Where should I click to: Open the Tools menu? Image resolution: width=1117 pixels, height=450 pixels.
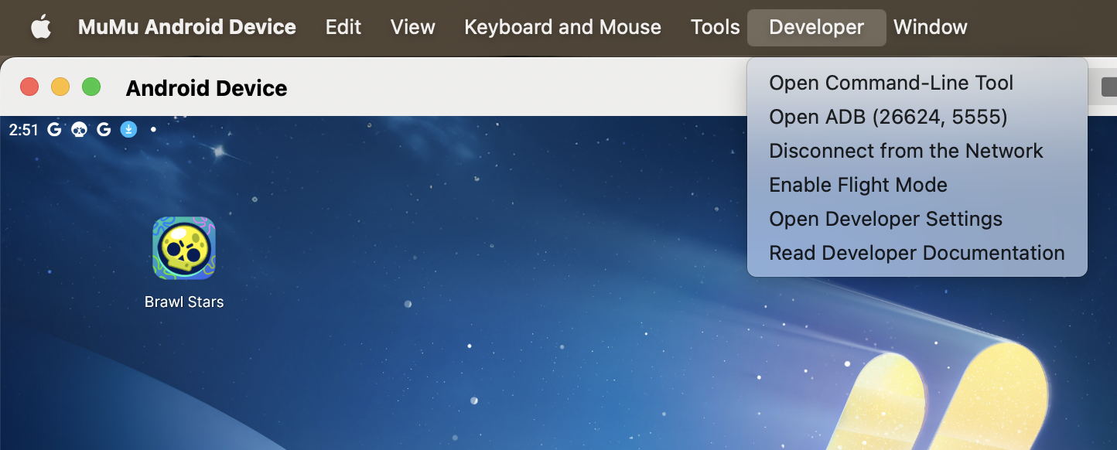(715, 28)
